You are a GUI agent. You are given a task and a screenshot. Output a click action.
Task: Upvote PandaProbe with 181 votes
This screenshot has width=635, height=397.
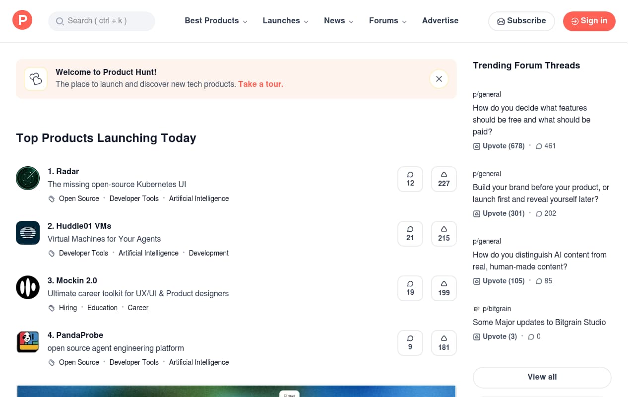coord(444,343)
